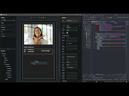Collapse the Collections category in the Toolbox

pos(15,27)
